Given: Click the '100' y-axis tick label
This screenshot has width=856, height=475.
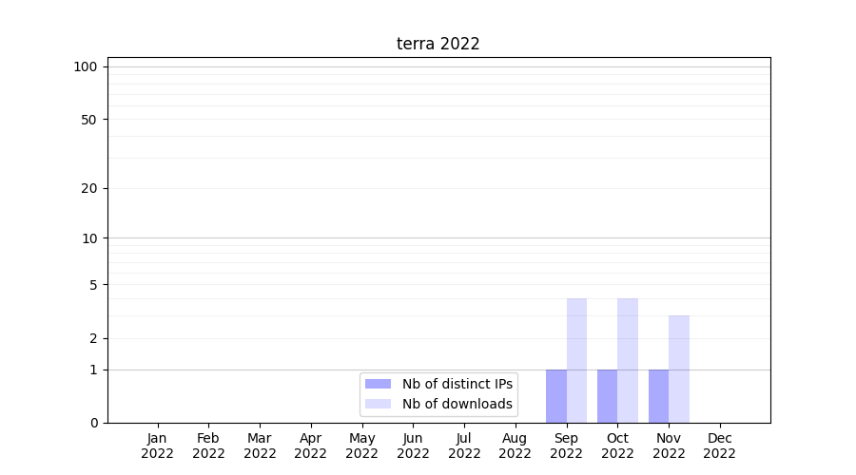Looking at the screenshot, I should (86, 66).
